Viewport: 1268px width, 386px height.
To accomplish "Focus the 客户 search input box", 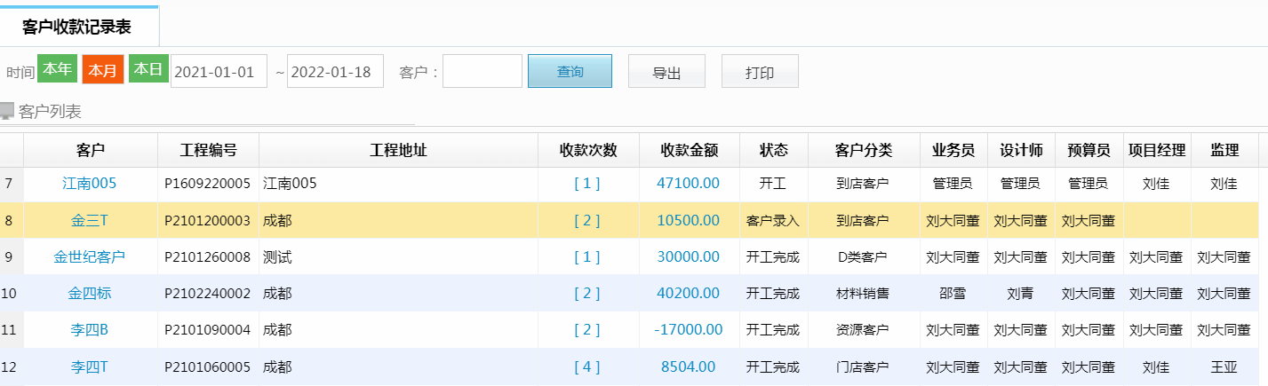I will coord(482,72).
